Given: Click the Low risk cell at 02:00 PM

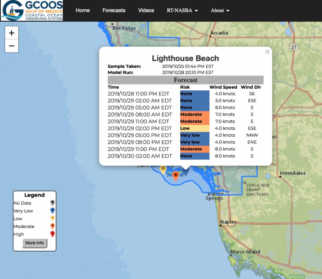Looking at the screenshot, I should tap(195, 128).
